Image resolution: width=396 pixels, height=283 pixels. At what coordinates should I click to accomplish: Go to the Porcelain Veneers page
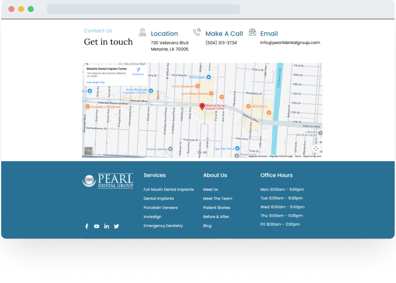coord(162,208)
